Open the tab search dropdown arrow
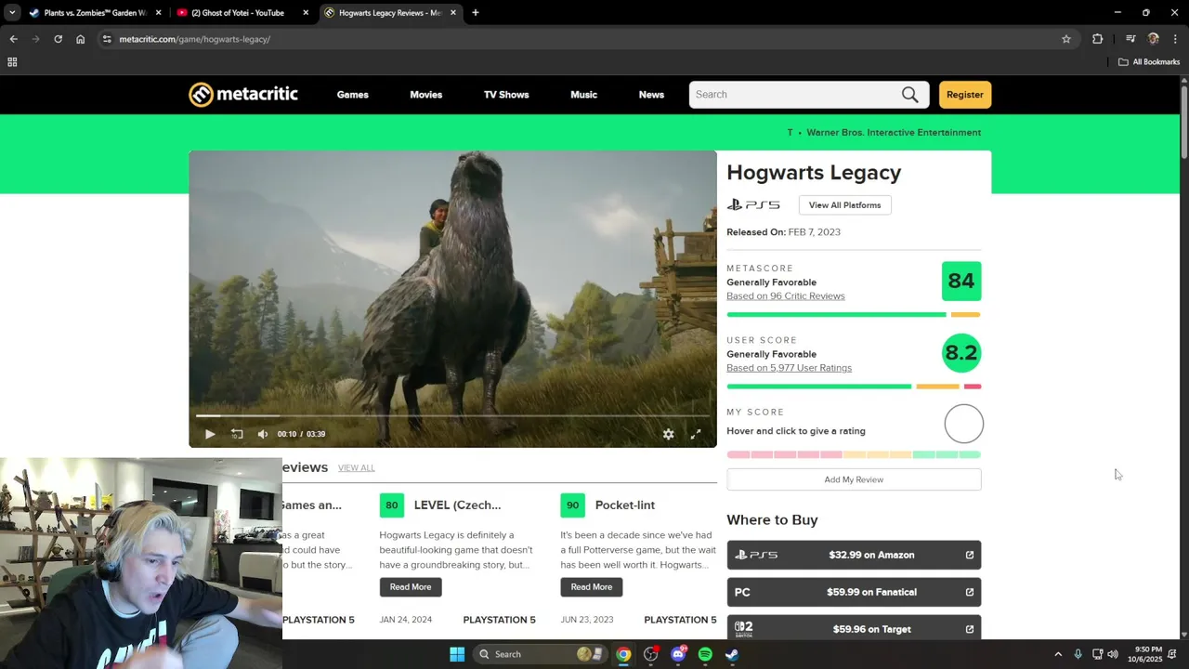 [x=12, y=13]
